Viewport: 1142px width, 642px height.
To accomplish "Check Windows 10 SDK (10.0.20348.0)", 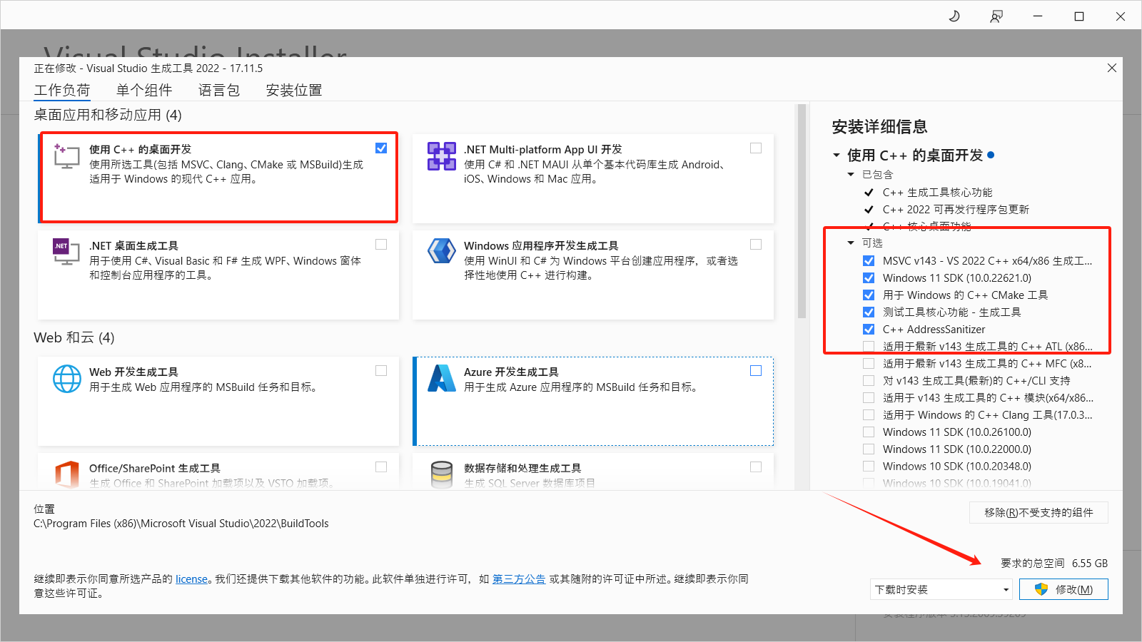I will 869,467.
